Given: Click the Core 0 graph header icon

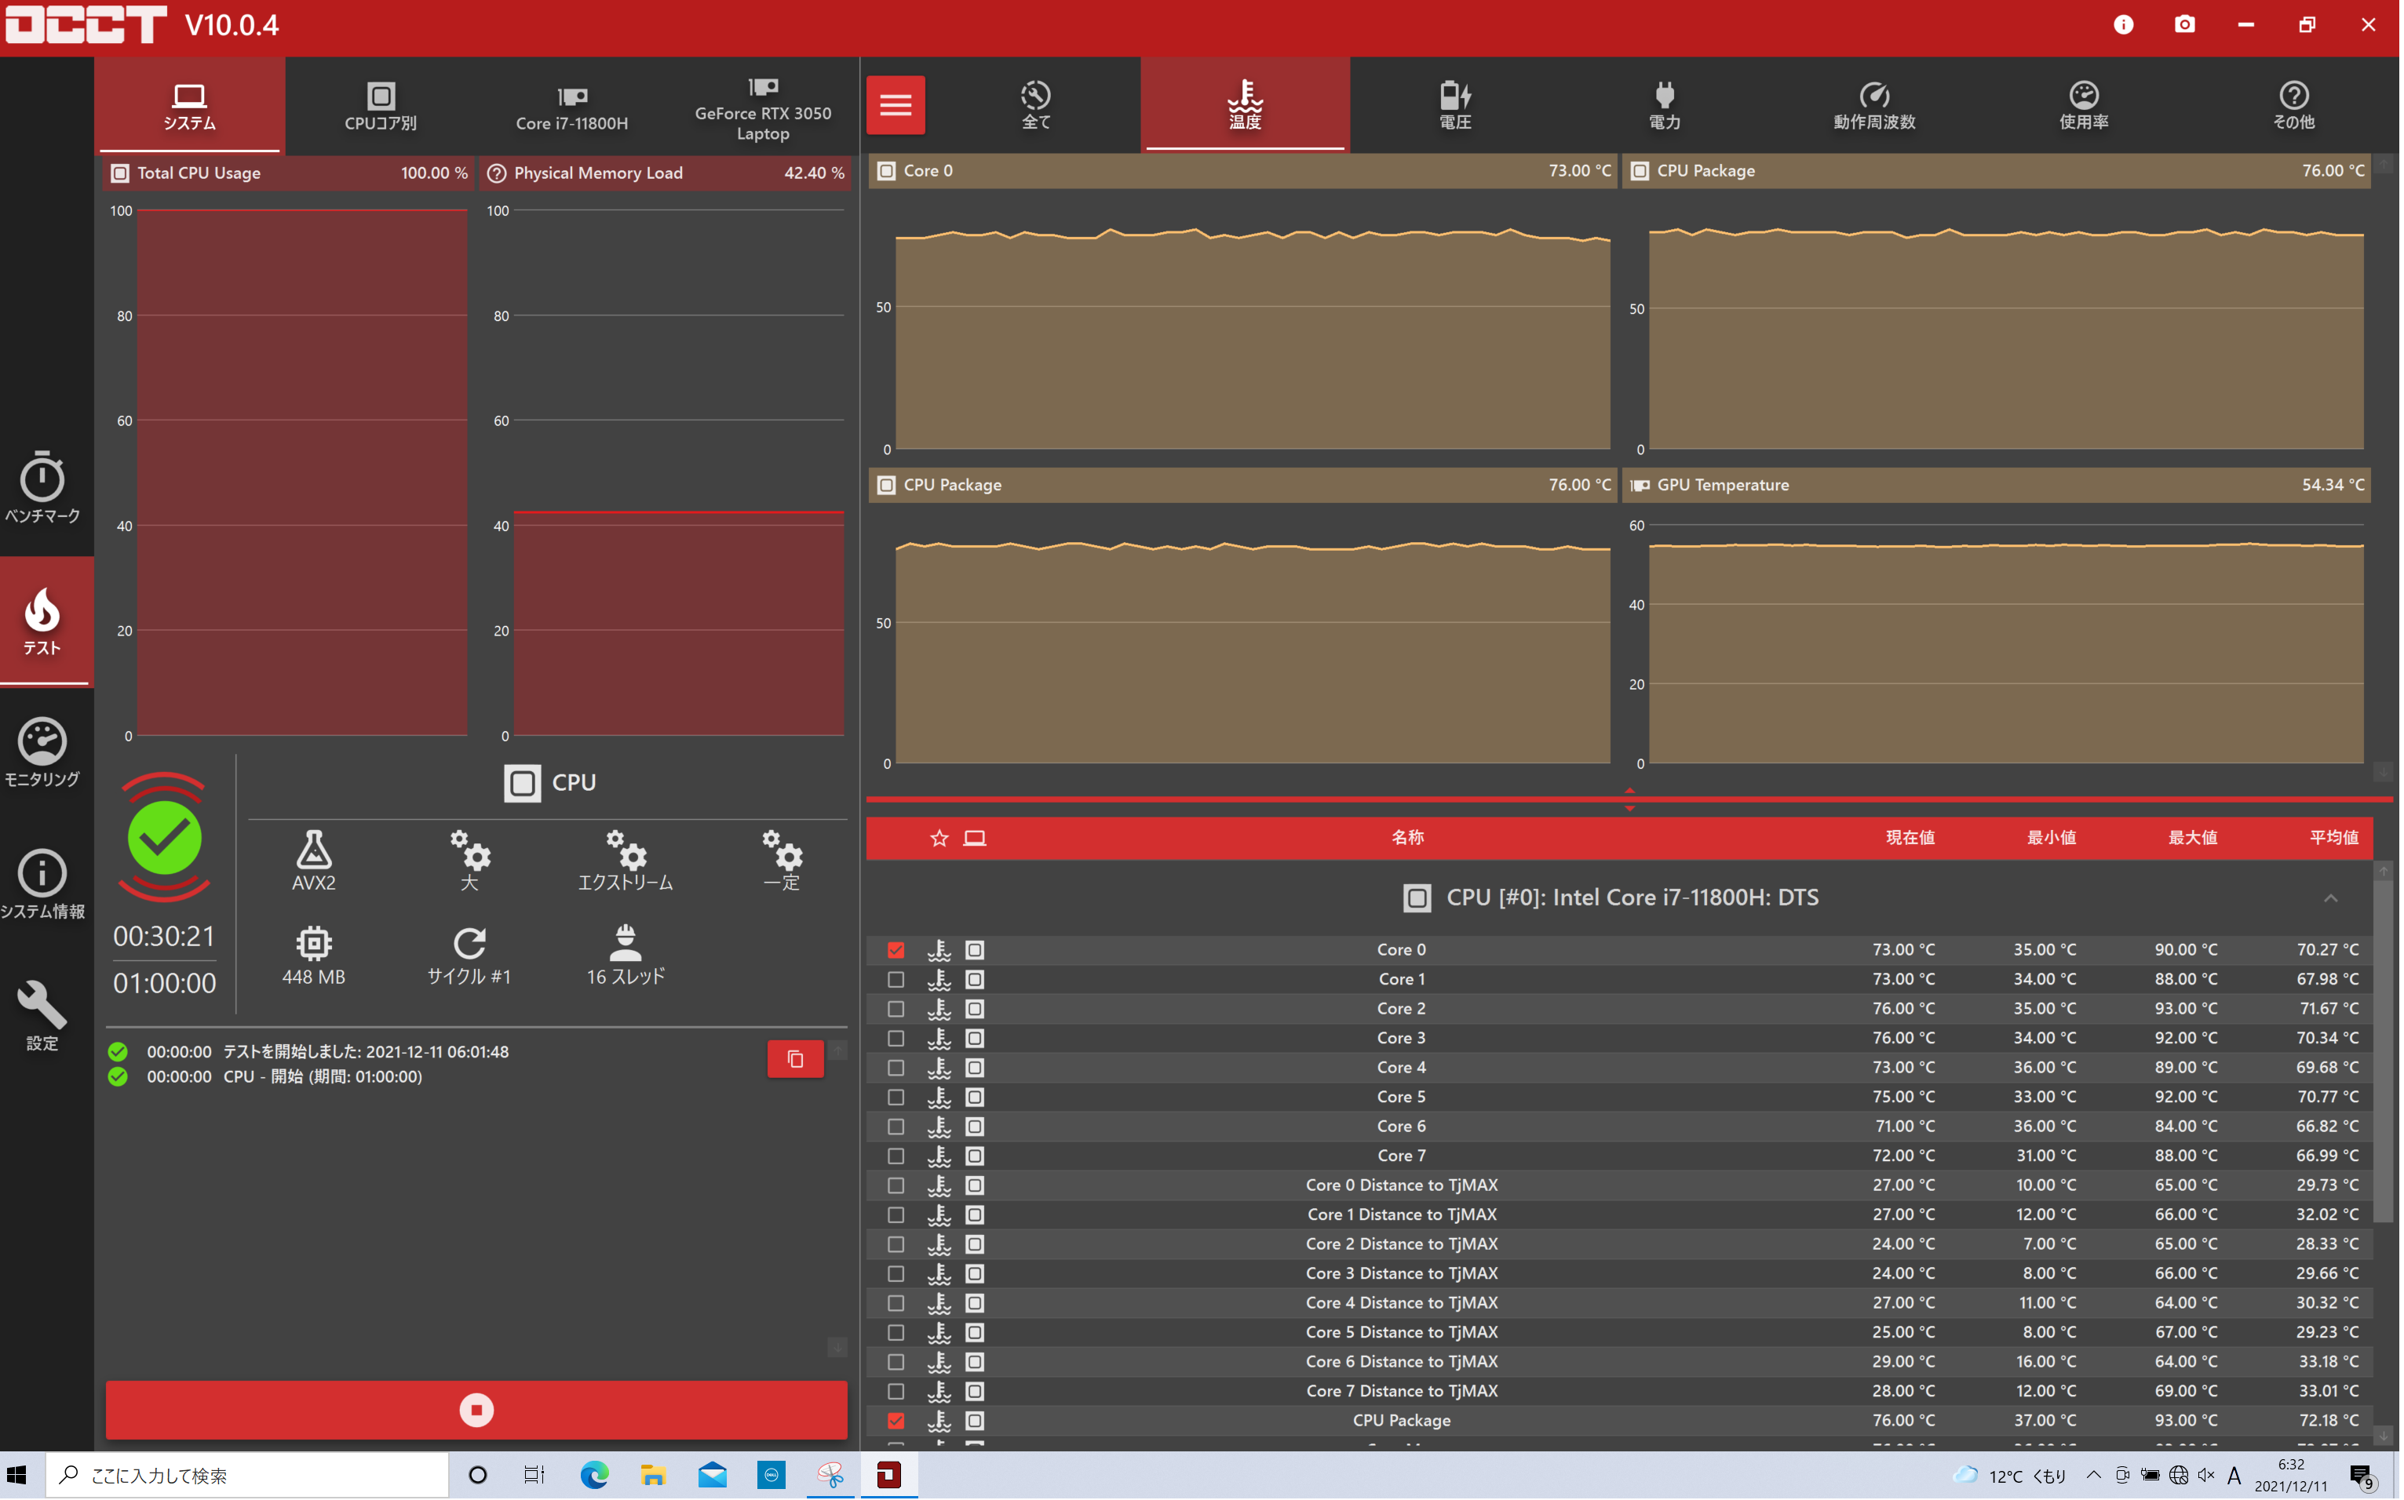Looking at the screenshot, I should tap(887, 171).
